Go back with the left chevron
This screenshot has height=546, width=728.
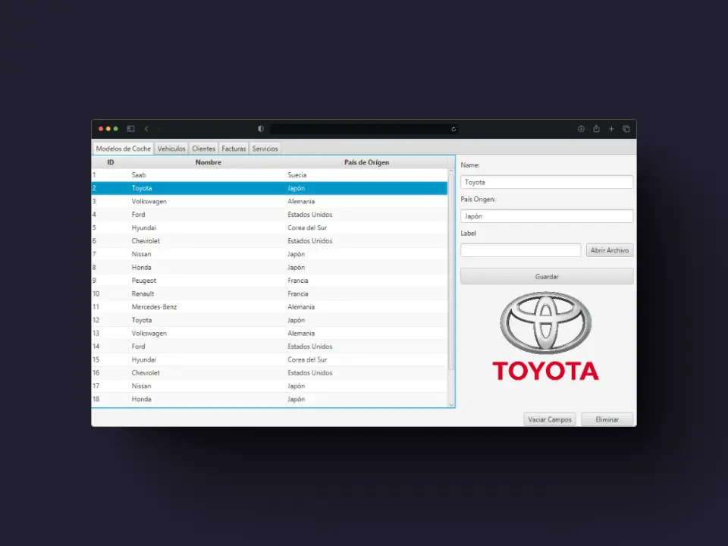click(x=146, y=129)
